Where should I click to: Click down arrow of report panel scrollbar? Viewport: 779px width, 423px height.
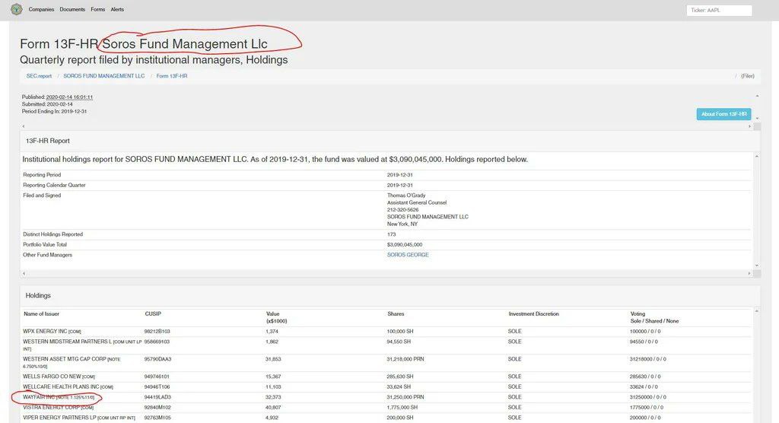pyautogui.click(x=756, y=265)
